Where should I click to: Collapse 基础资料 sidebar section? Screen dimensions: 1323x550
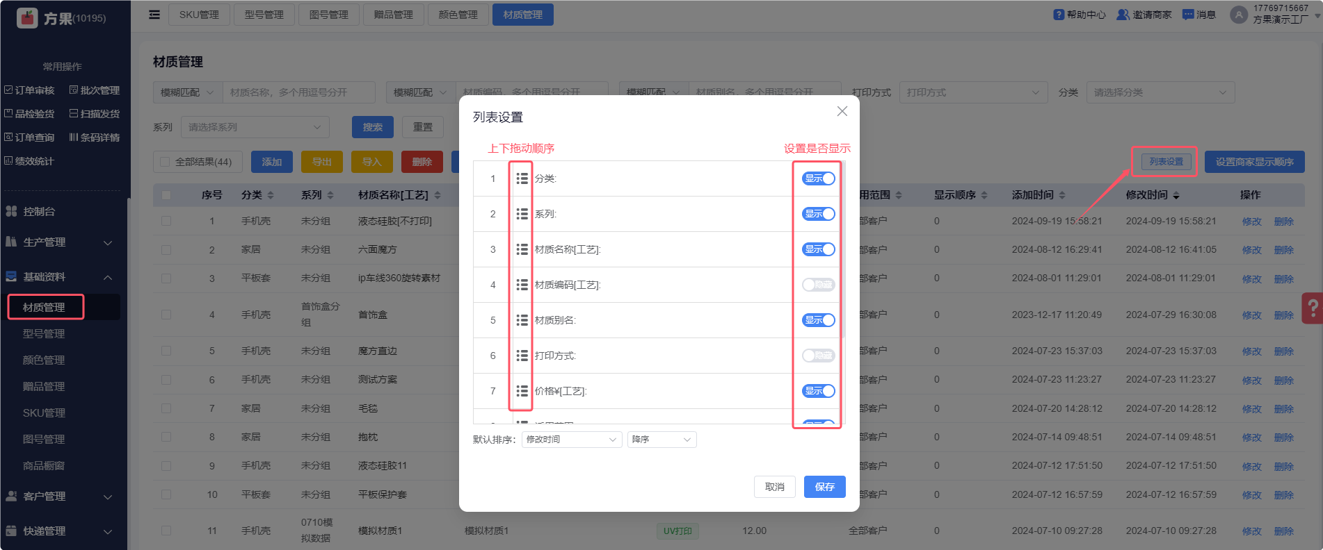tap(60, 277)
